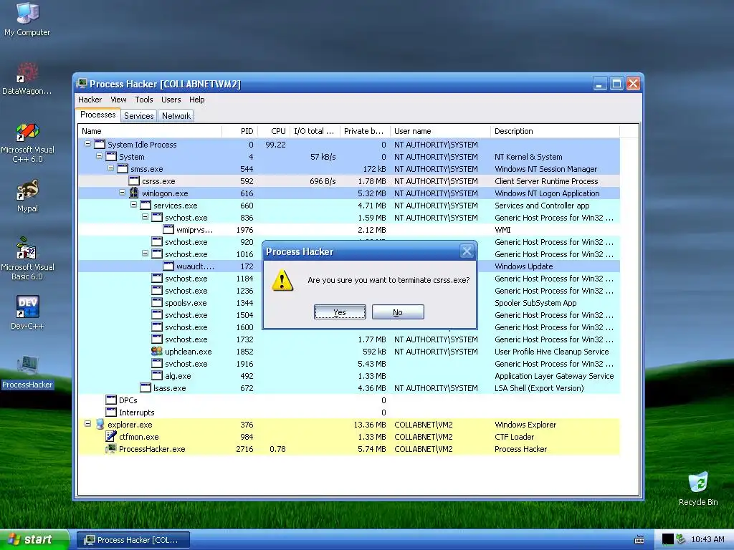Click the uphclean.exe process icon
This screenshot has height=550, width=734.
pos(157,351)
